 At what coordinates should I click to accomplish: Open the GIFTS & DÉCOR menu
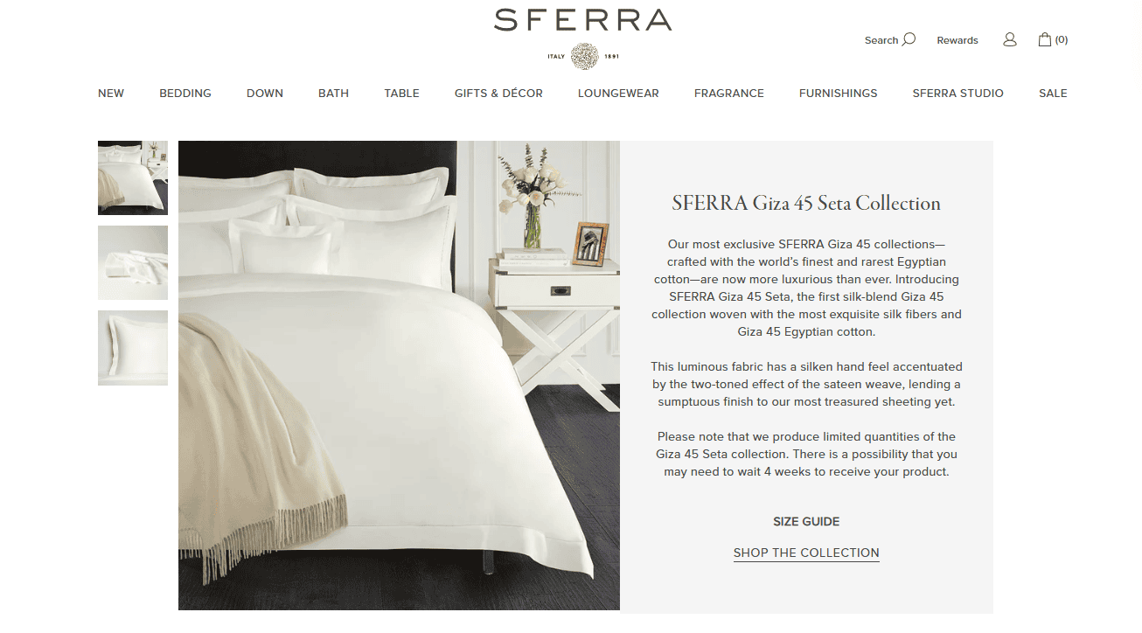[x=498, y=94]
